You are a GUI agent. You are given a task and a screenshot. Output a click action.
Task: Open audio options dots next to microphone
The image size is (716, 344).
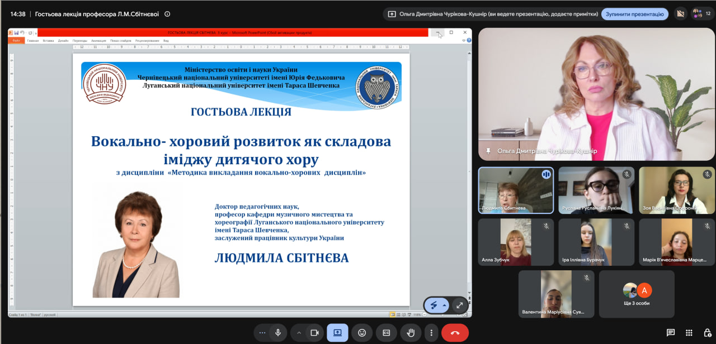pos(262,333)
